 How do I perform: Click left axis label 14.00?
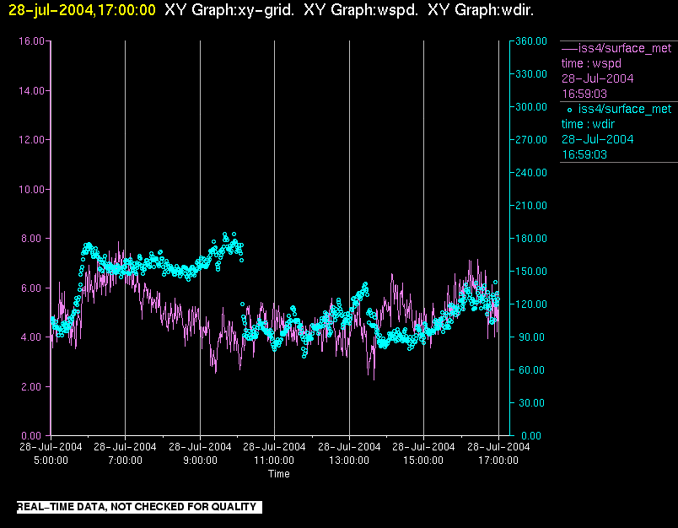(31, 91)
